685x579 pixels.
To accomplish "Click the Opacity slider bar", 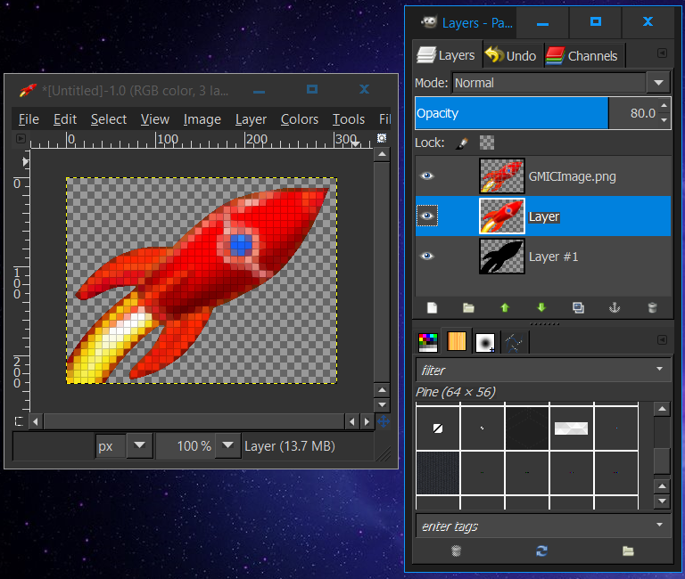I will tap(512, 113).
